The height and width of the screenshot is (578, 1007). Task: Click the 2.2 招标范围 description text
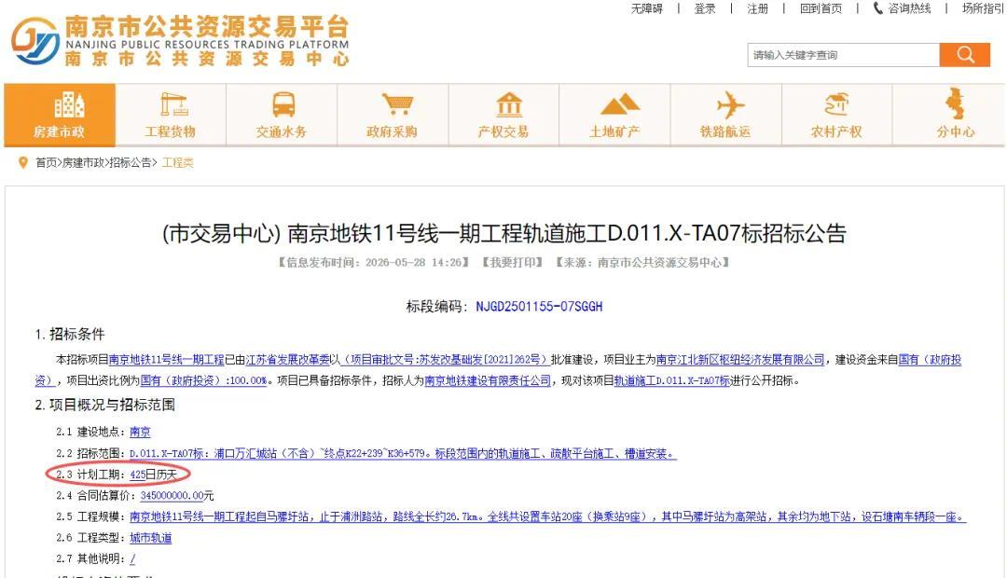coord(404,453)
